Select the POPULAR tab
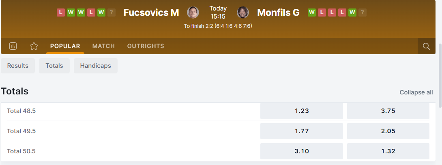The width and height of the screenshot is (442, 165). [x=65, y=46]
